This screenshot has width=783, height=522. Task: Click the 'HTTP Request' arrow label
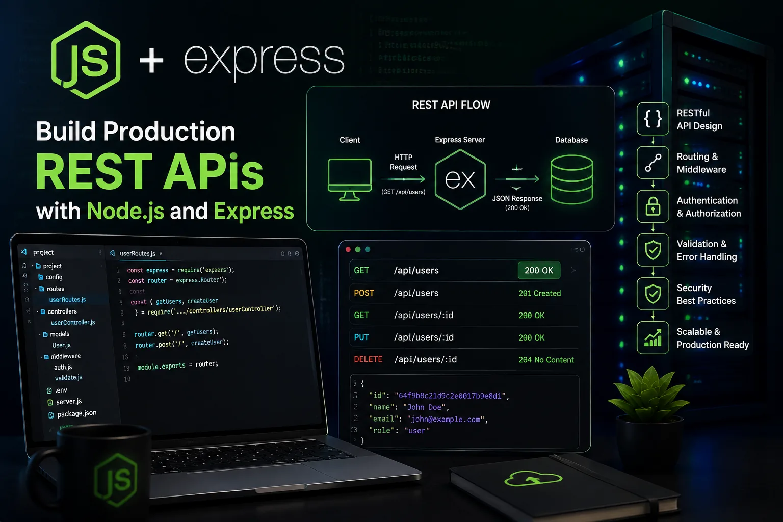tap(403, 162)
